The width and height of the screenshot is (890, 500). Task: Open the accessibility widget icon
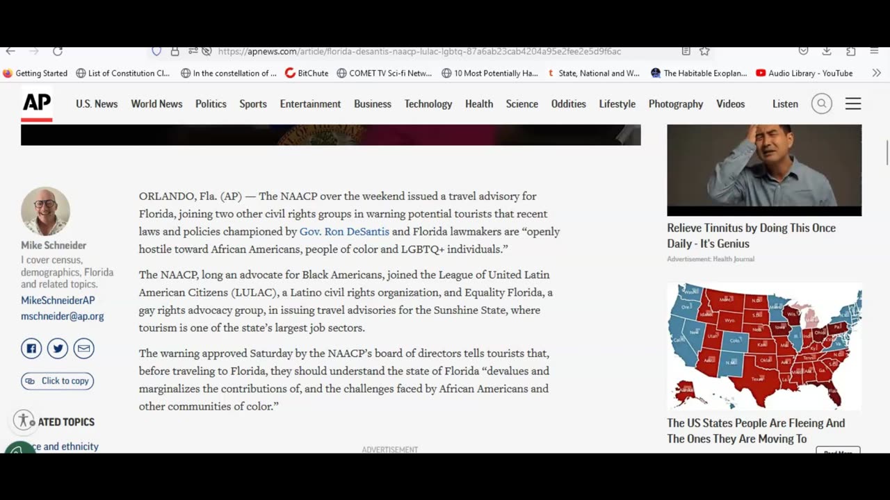coord(24,420)
